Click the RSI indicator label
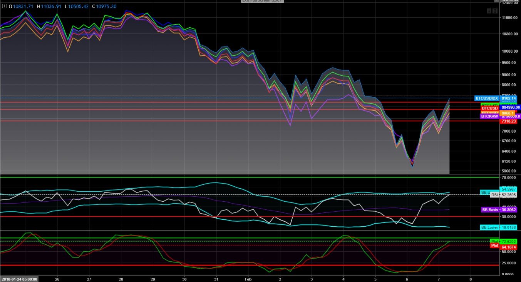521x282 pixels. 494,195
